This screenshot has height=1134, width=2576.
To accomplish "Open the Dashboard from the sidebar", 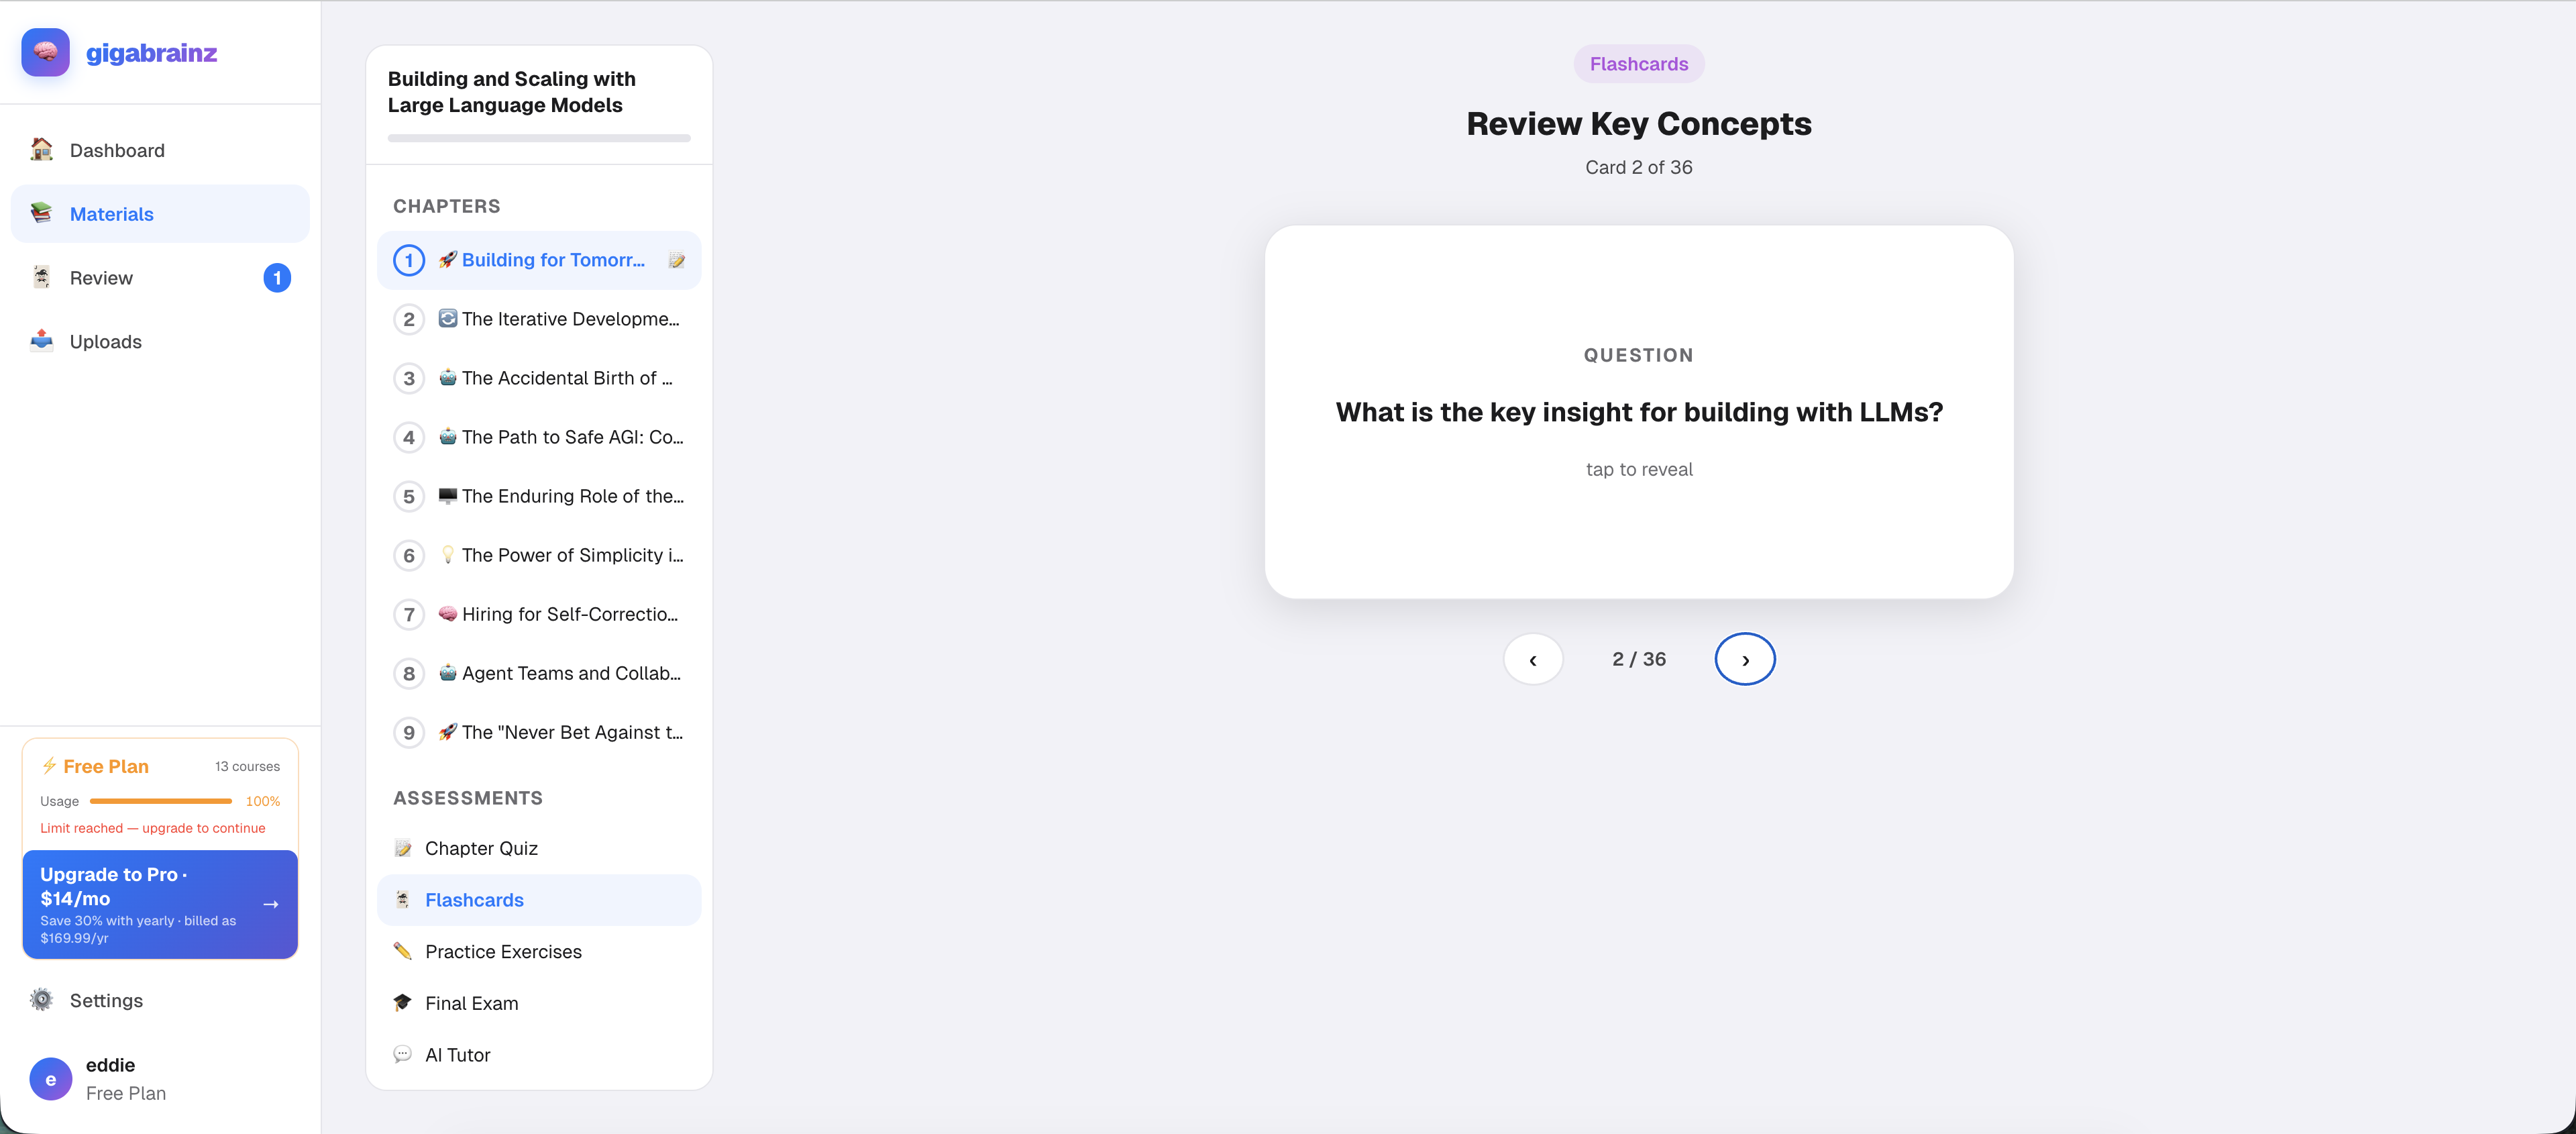I will [x=117, y=150].
